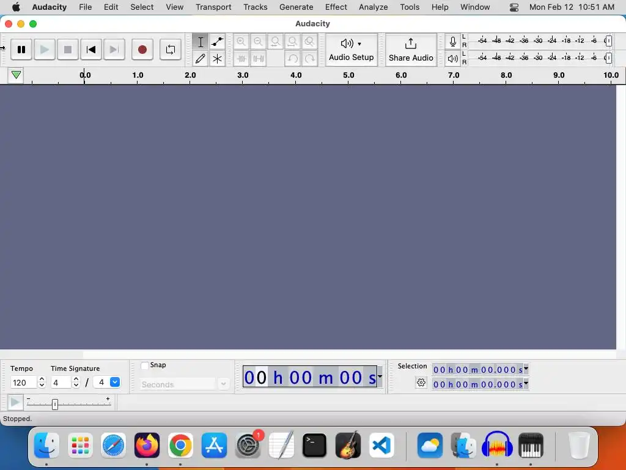The height and width of the screenshot is (470, 626).
Task: Open the Effect menu
Action: coord(336,7)
